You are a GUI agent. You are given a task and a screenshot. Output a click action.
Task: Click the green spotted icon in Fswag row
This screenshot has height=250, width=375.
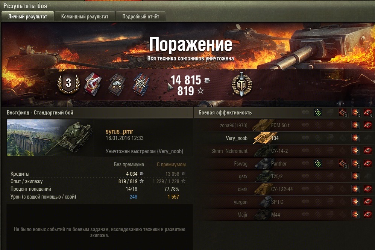(x=317, y=164)
